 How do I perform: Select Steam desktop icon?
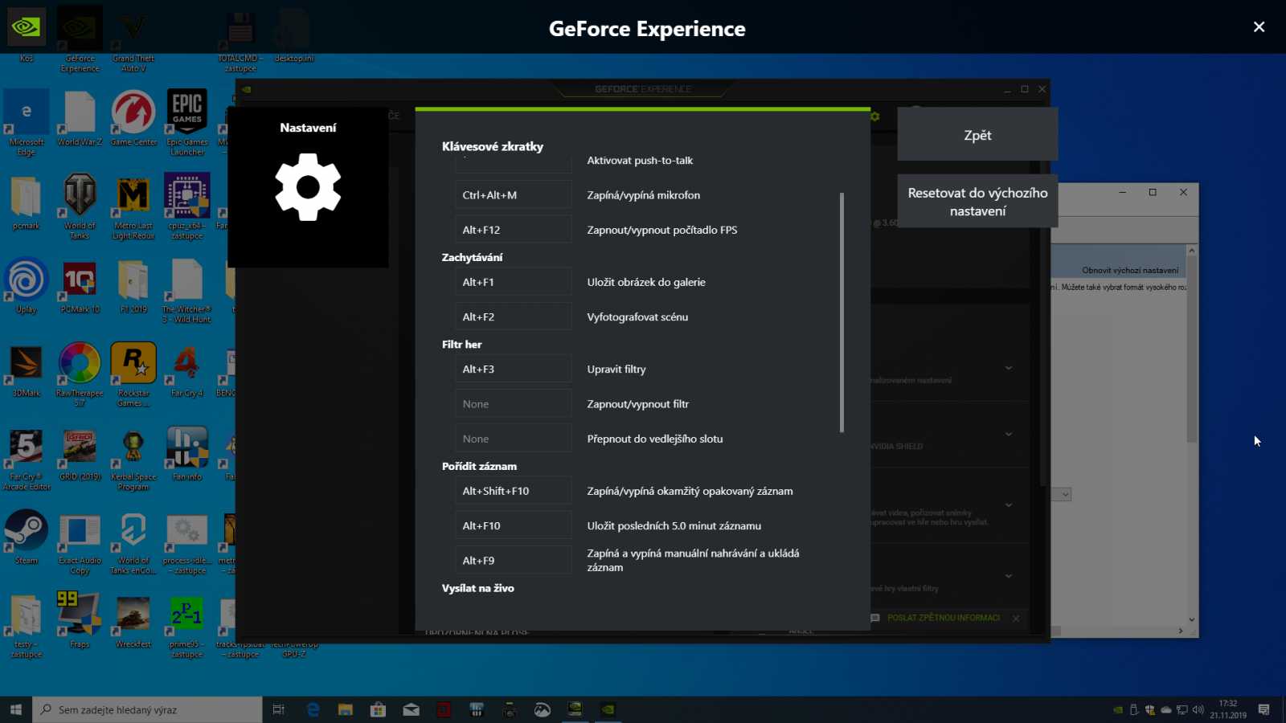pyautogui.click(x=27, y=537)
